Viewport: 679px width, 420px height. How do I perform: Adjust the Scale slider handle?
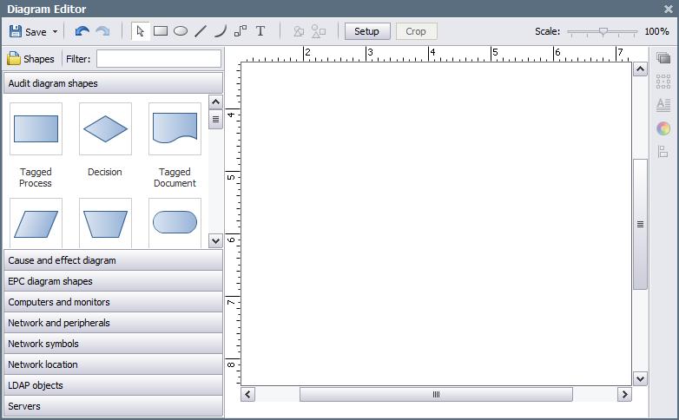(603, 31)
